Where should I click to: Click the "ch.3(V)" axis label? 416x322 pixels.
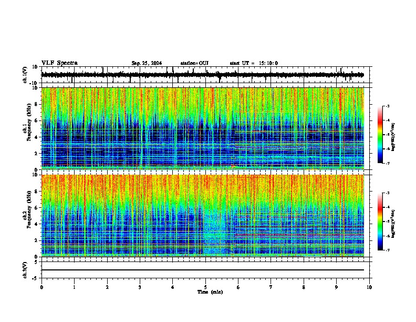25,270
